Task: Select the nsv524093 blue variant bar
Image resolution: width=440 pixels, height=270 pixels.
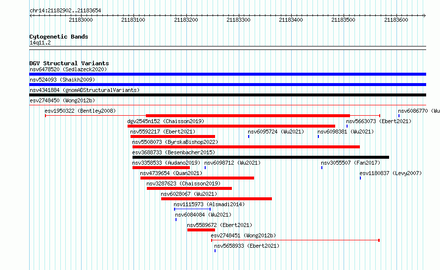Action: (227, 85)
